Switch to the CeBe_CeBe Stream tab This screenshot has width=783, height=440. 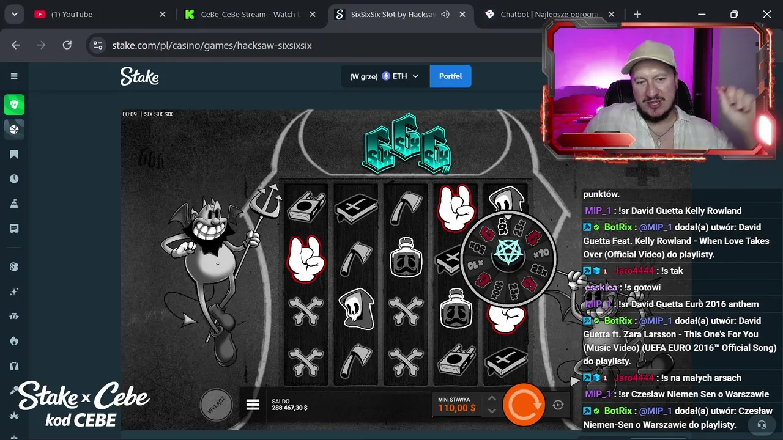coord(250,14)
